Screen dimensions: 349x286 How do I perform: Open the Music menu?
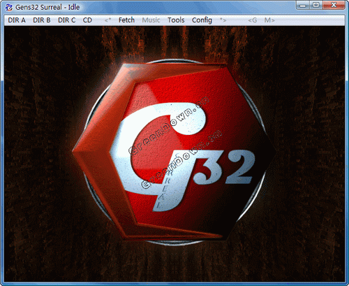pyautogui.click(x=151, y=20)
